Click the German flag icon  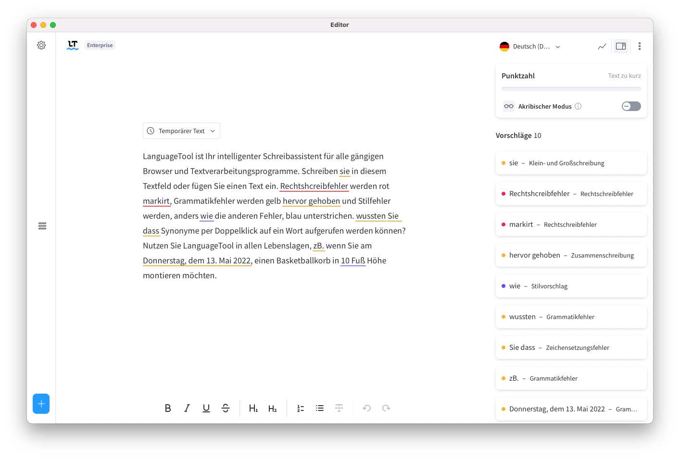point(504,47)
